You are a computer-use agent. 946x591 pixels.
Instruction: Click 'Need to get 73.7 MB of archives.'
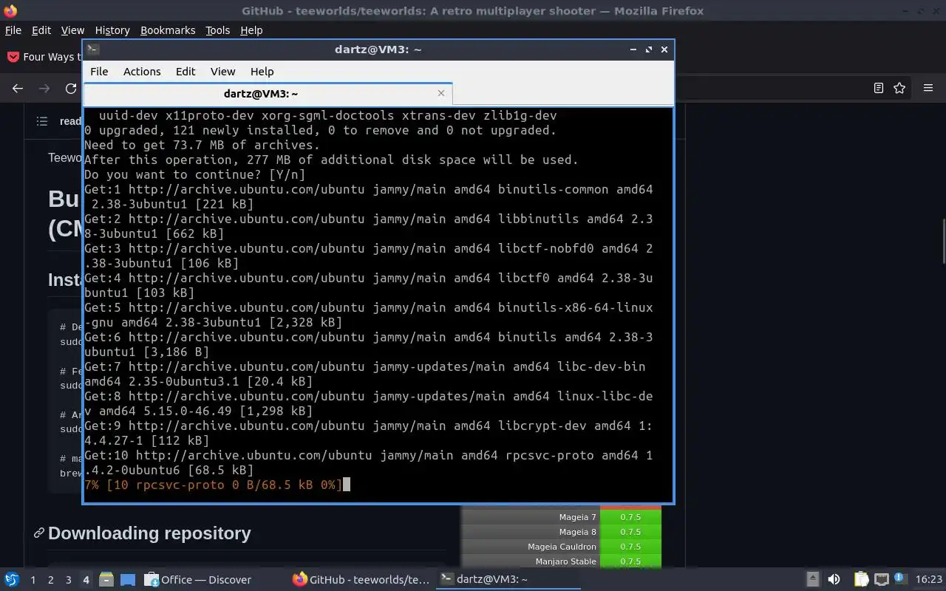(x=202, y=145)
